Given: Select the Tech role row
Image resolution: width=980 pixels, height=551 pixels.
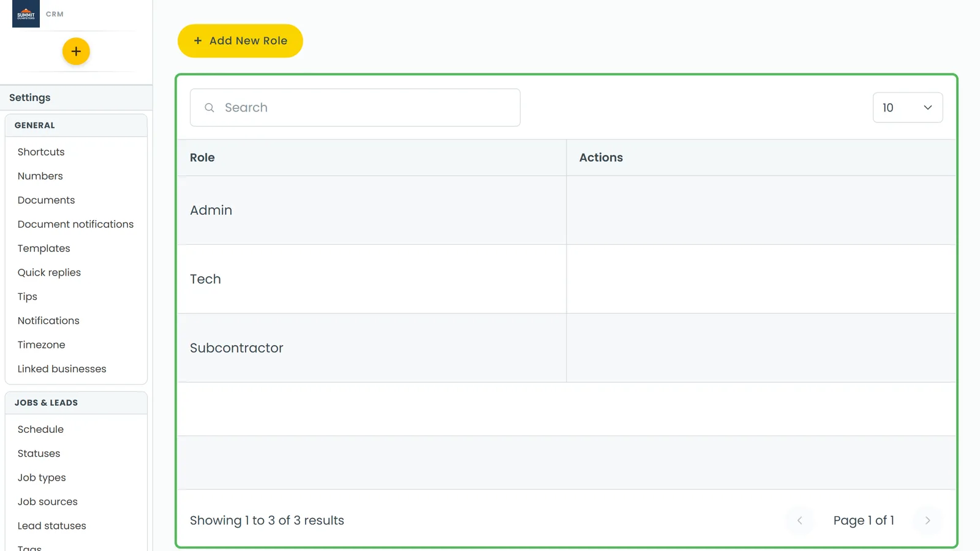Looking at the screenshot, I should (x=567, y=279).
